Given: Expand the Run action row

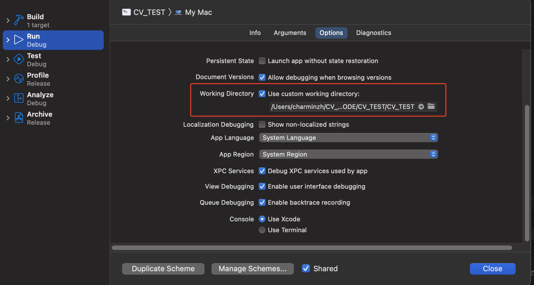Looking at the screenshot, I should click(x=8, y=40).
